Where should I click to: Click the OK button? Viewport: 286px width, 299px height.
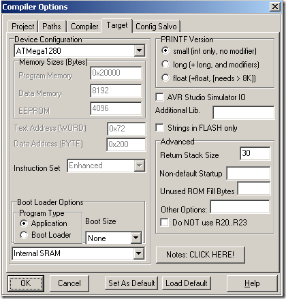(x=26, y=283)
